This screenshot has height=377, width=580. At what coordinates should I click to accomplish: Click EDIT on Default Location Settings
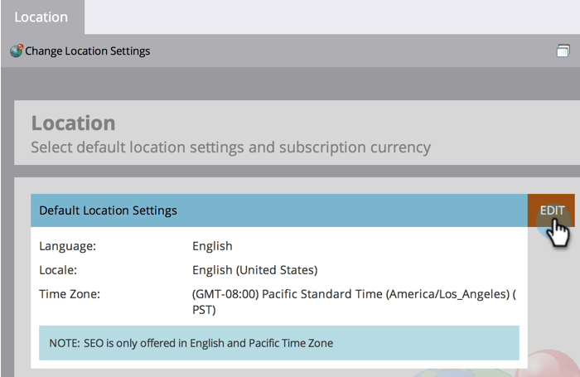[x=551, y=210]
